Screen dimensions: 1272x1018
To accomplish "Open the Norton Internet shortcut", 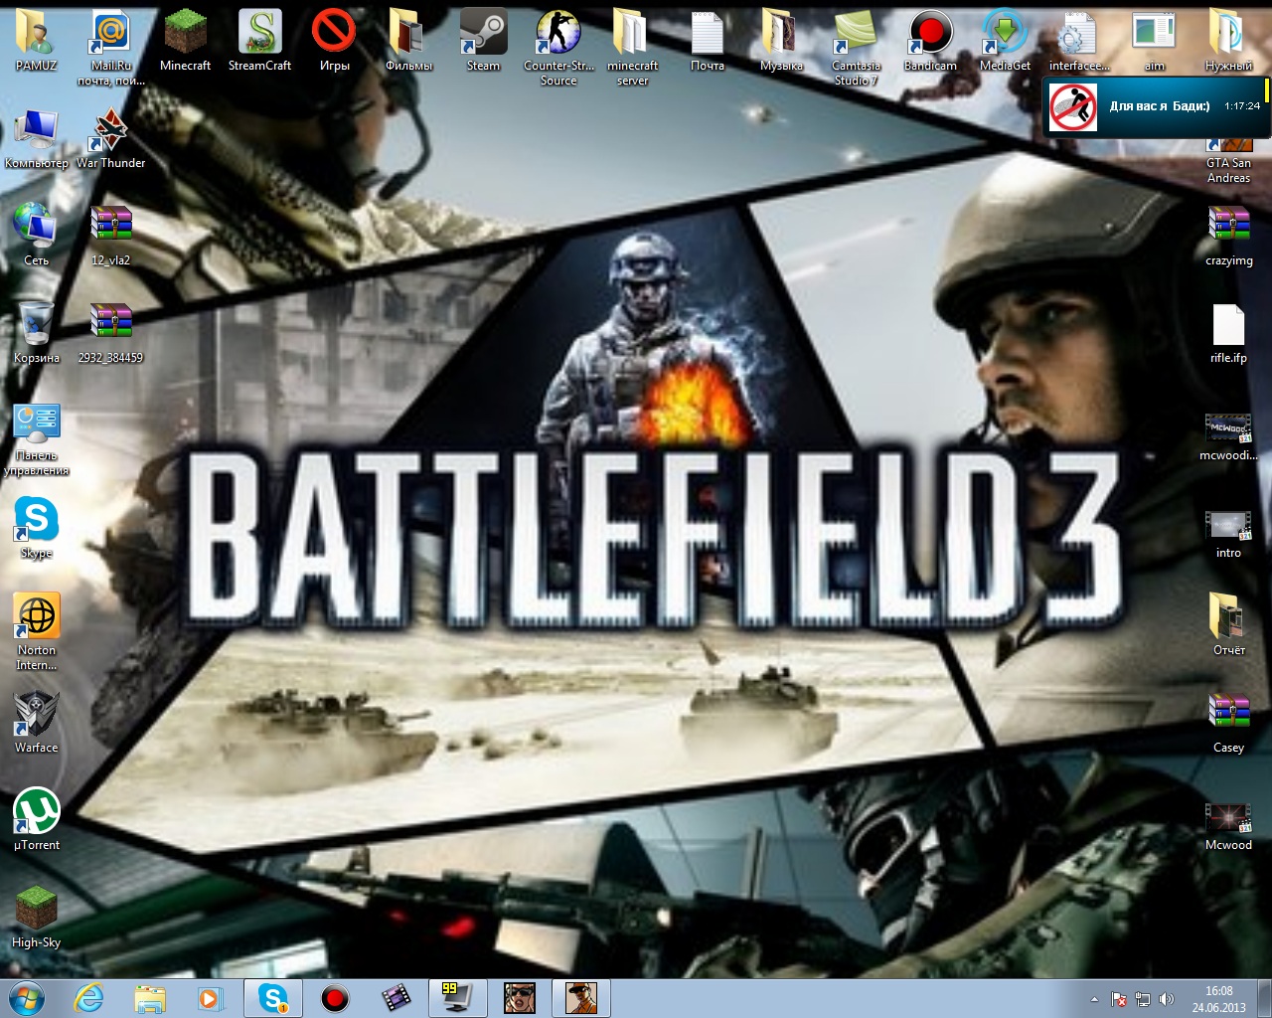I will [x=36, y=630].
